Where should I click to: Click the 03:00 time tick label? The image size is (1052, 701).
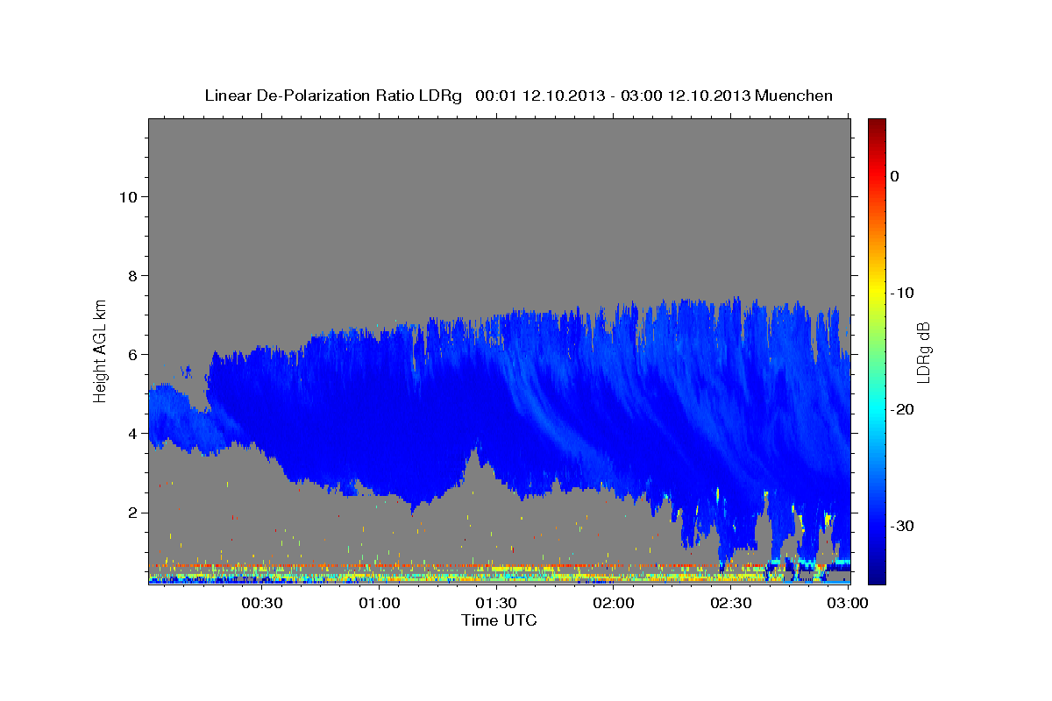pos(847,603)
